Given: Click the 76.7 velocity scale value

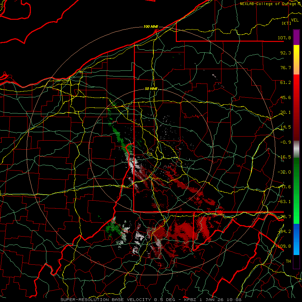Looking at the screenshot, I should pos(286,67).
